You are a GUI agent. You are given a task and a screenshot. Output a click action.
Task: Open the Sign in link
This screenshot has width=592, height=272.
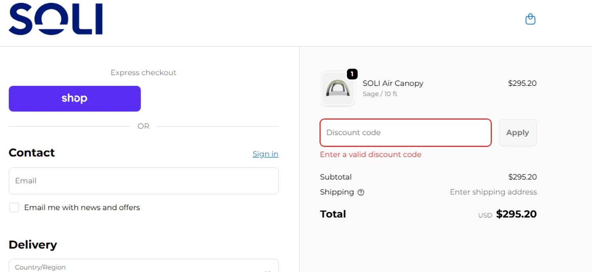[x=265, y=154]
